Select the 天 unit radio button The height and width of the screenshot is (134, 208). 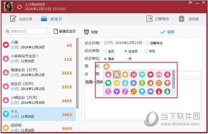pos(126,59)
